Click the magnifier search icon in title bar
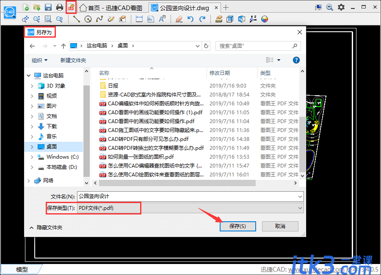The image size is (381, 275). tap(329, 7)
